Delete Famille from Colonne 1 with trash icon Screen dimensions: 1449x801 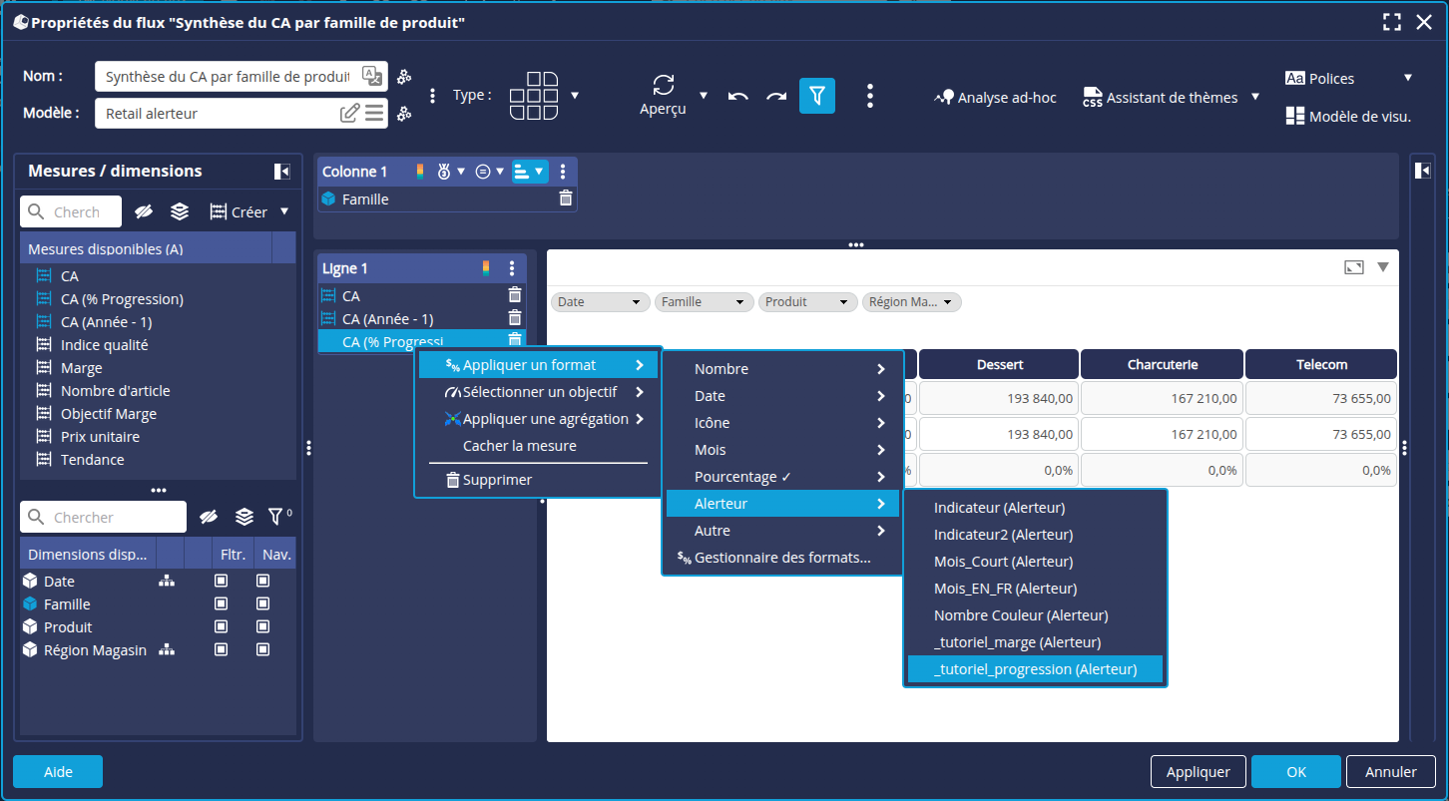point(565,199)
